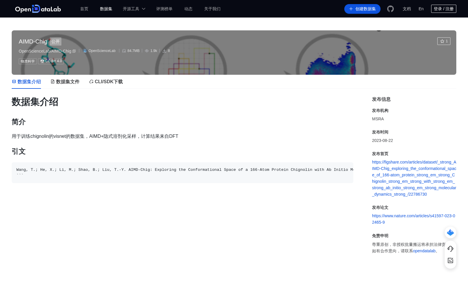This screenshot has width=468, height=292.
Task: Click the 84.7MB size text
Action: click(x=133, y=51)
